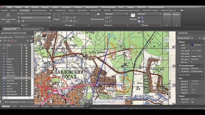Click the Масшт... panel button

[x=176, y=19]
